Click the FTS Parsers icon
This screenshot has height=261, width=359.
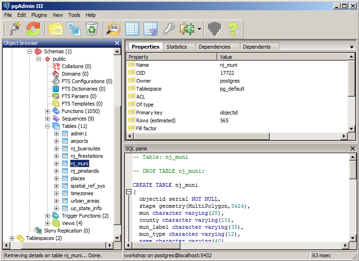(x=56, y=96)
